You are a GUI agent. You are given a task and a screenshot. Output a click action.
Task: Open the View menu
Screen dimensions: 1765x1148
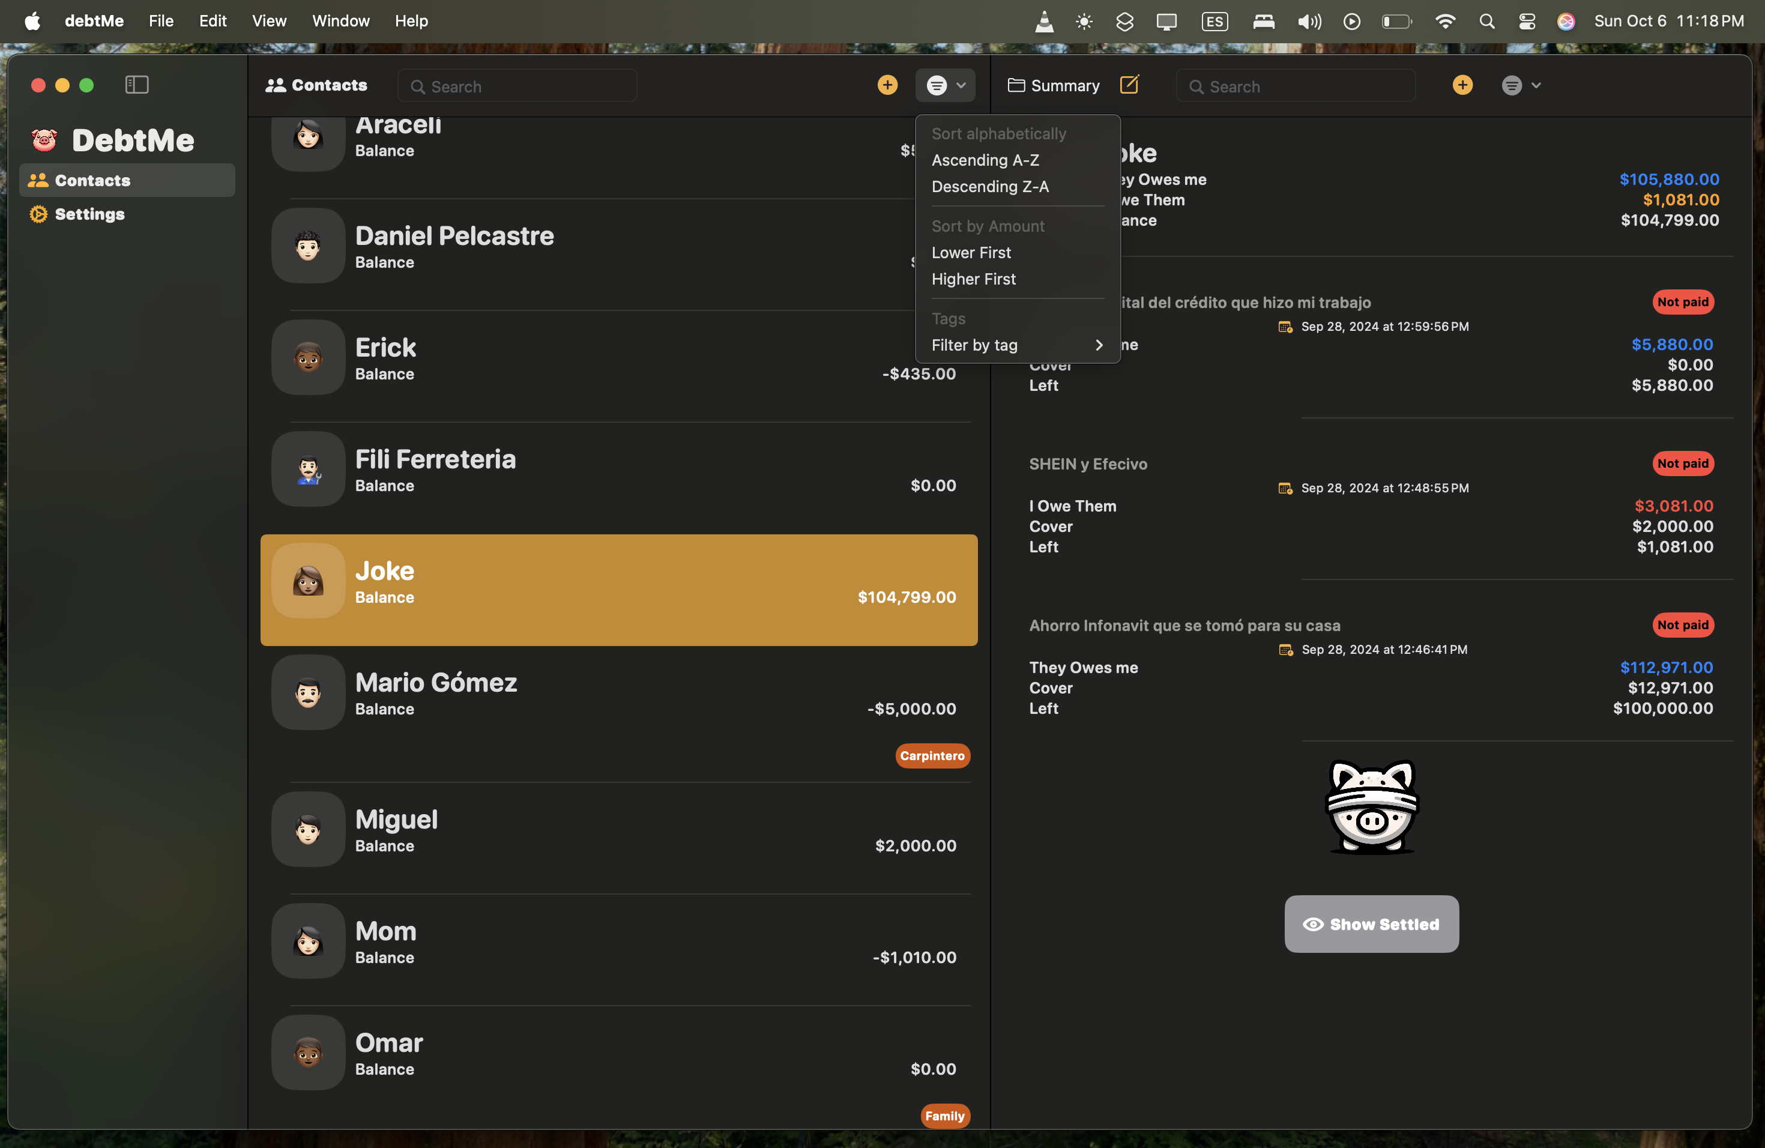(268, 21)
